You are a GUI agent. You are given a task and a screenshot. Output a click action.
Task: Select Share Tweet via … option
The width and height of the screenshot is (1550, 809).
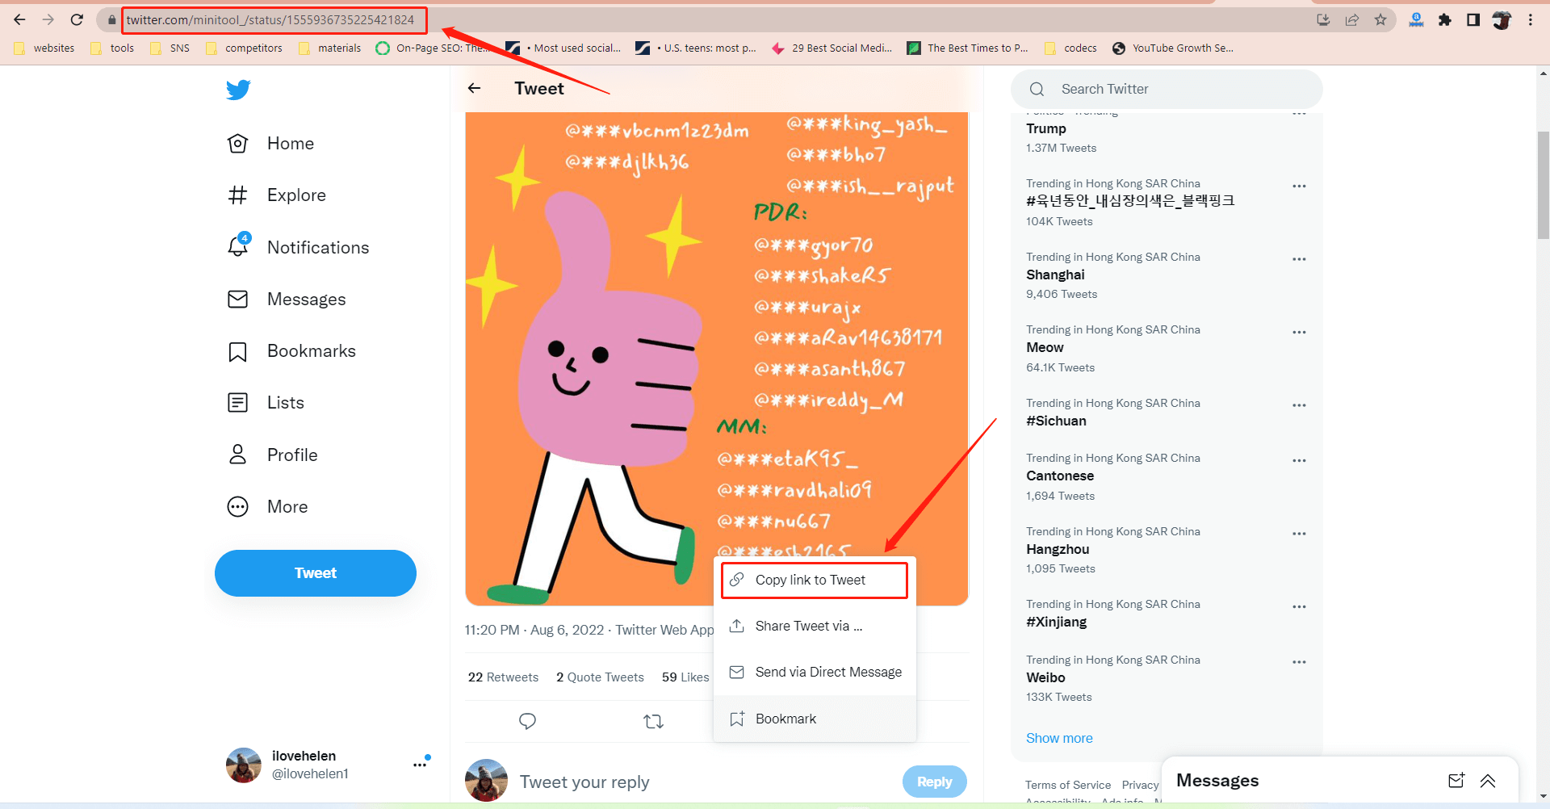click(815, 627)
